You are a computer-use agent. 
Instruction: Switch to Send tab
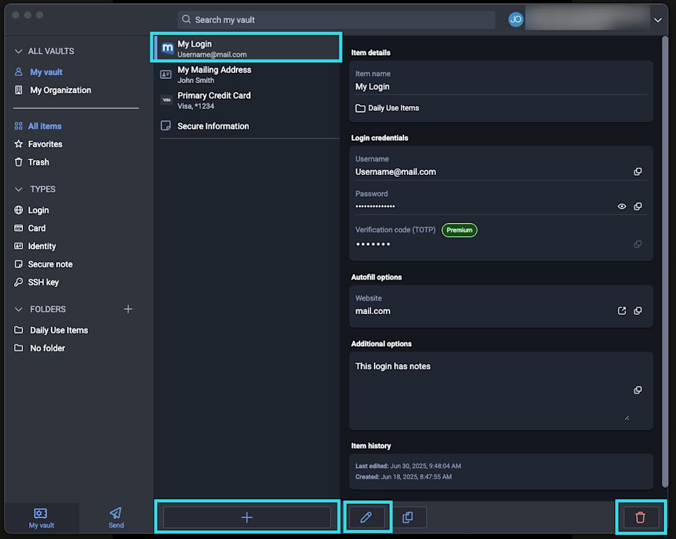click(x=116, y=518)
